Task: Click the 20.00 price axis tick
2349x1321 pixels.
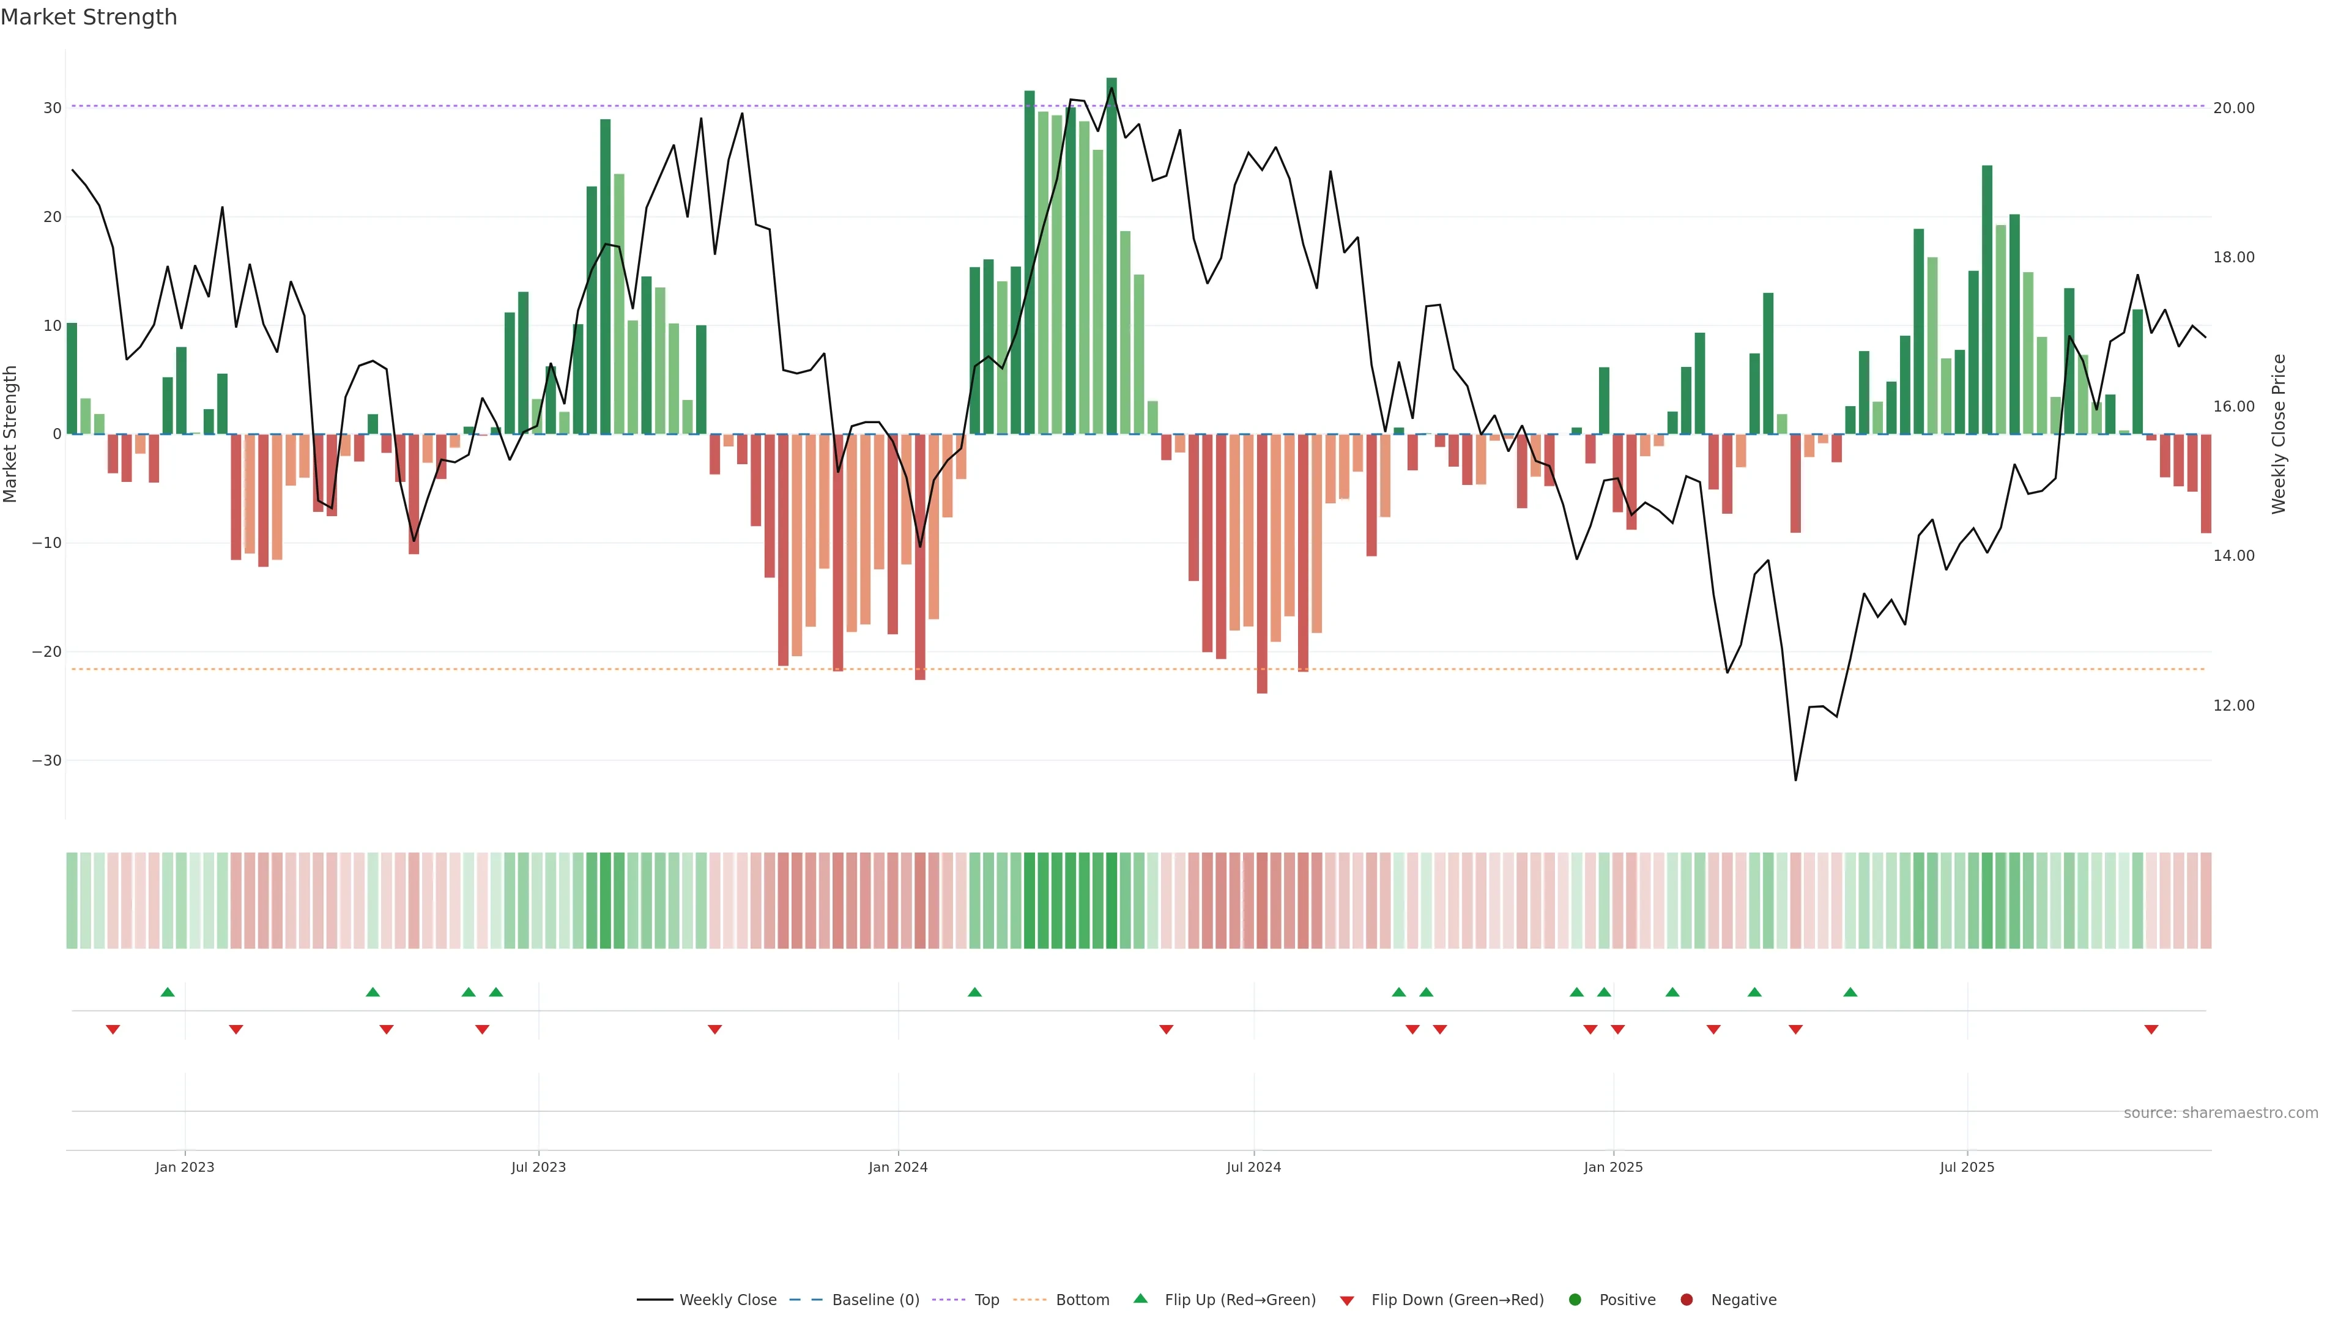Action: point(2233,108)
